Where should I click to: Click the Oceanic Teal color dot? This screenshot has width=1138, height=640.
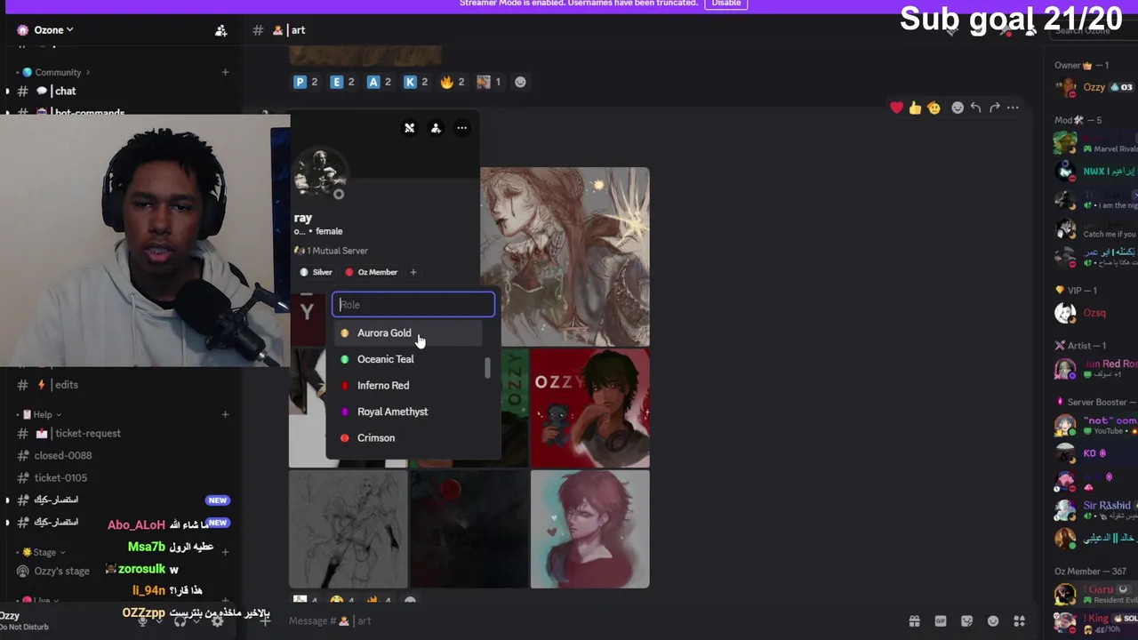coord(345,359)
